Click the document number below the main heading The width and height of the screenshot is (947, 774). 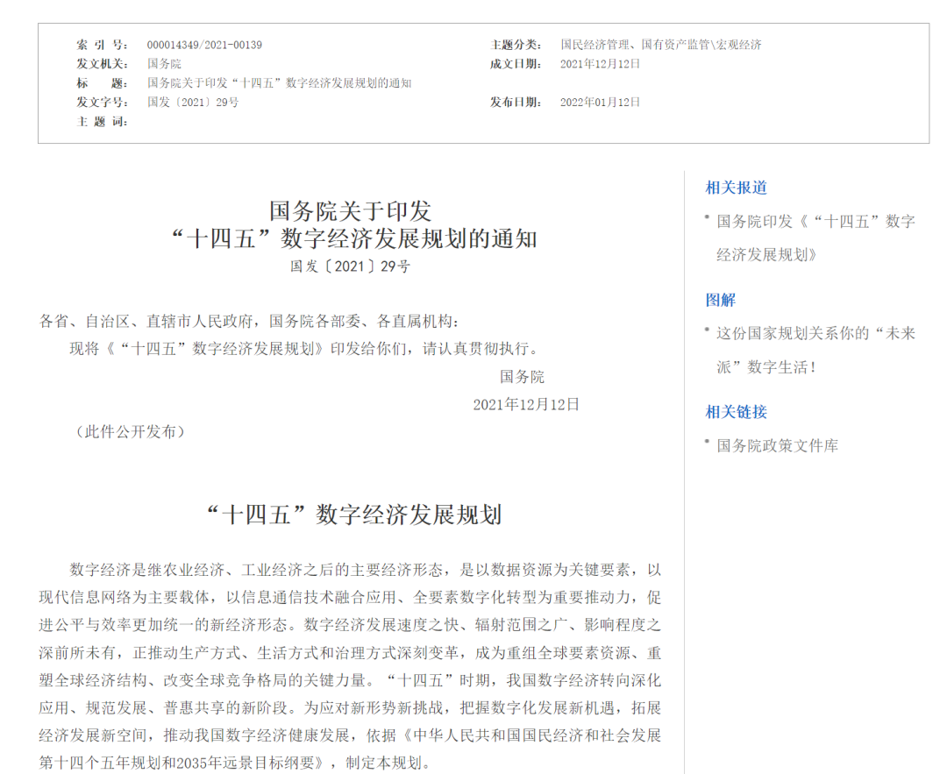click(x=350, y=266)
